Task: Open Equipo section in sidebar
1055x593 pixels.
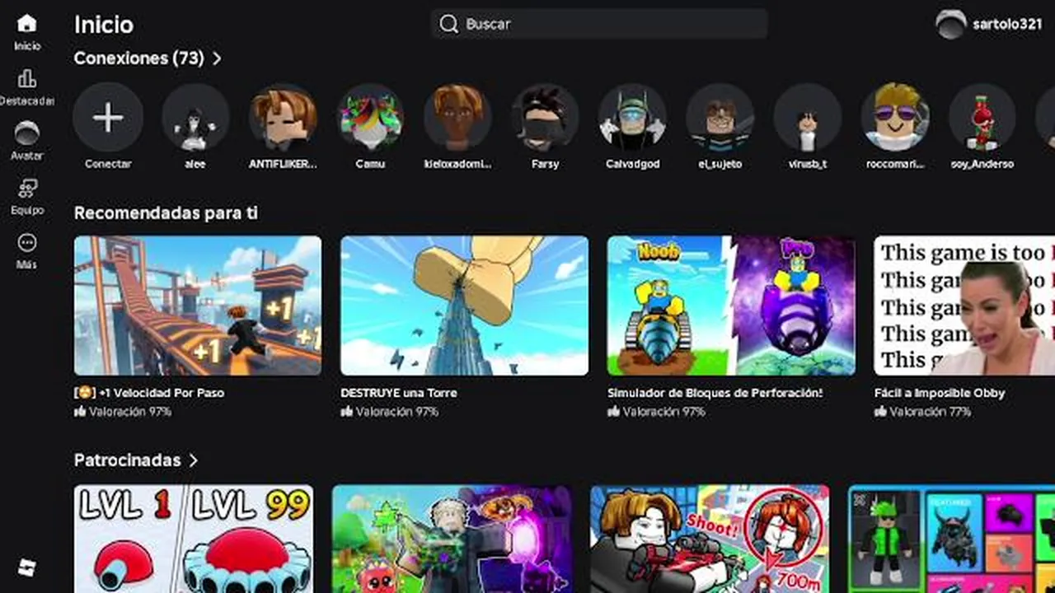Action: click(26, 188)
